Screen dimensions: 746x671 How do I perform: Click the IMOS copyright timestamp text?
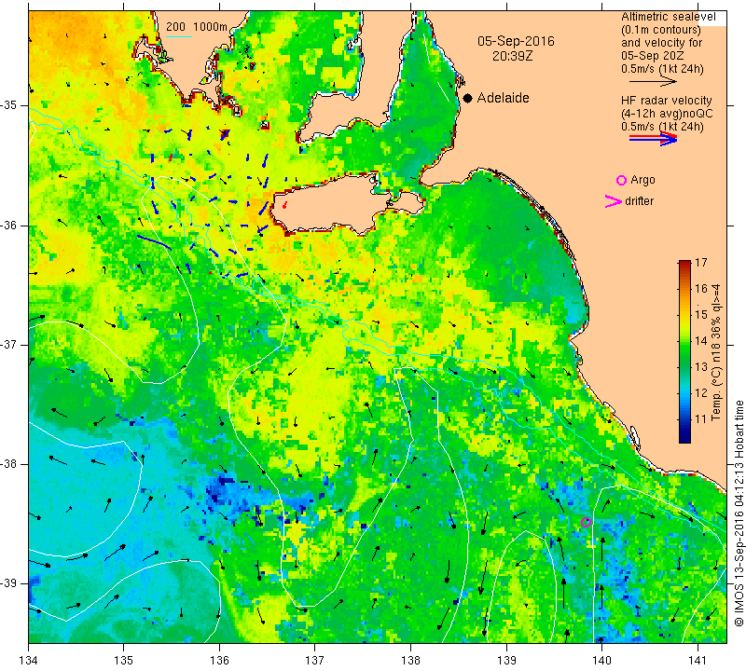pyautogui.click(x=739, y=513)
